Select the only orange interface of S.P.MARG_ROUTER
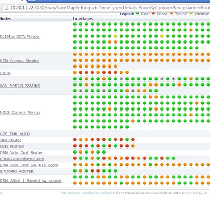 pyautogui.click(x=80, y=171)
